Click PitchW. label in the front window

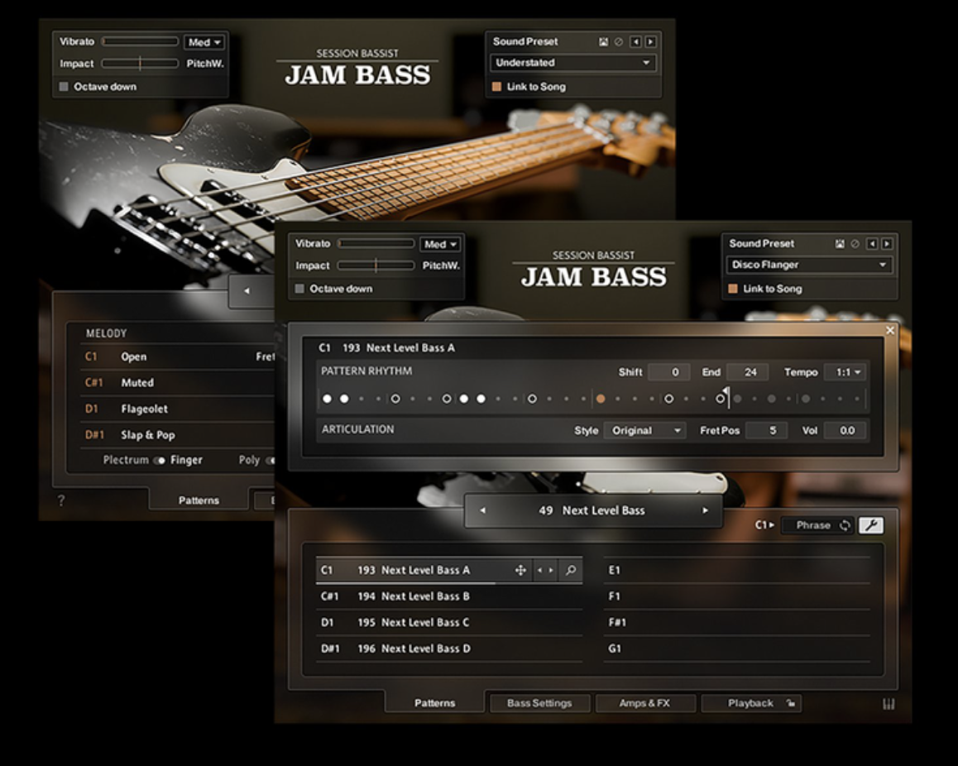coord(441,266)
